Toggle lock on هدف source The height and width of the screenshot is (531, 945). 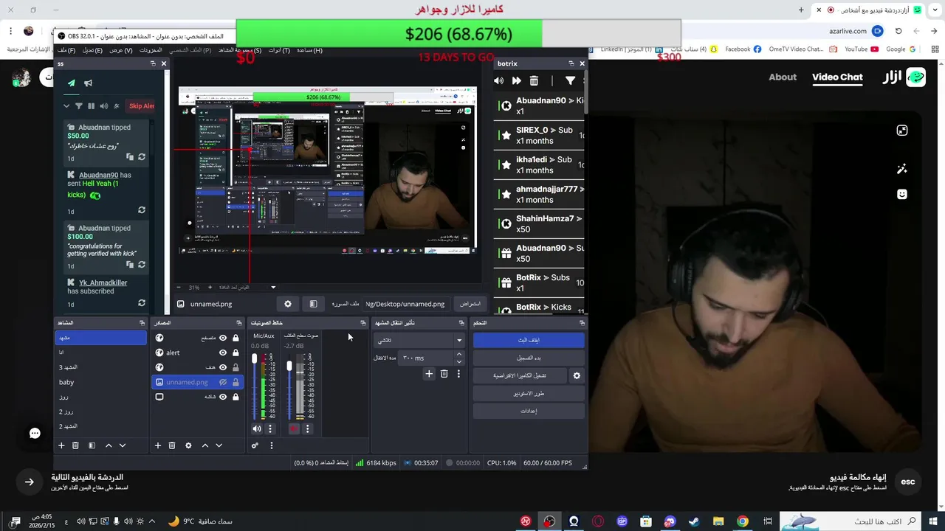(236, 367)
